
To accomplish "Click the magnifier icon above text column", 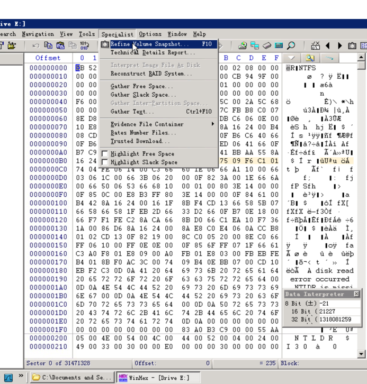I will point(310,58).
